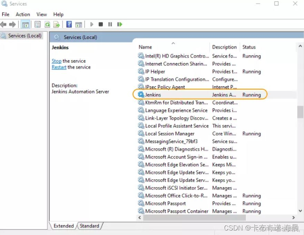Open the Help menu
This screenshot has height=235, width=304.
(x=59, y=14)
